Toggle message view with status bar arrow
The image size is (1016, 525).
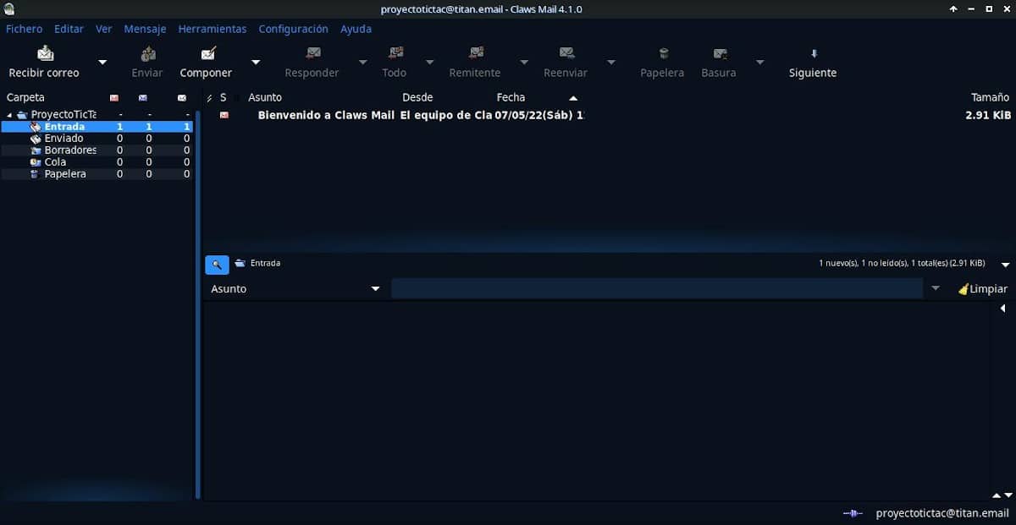click(1005, 265)
